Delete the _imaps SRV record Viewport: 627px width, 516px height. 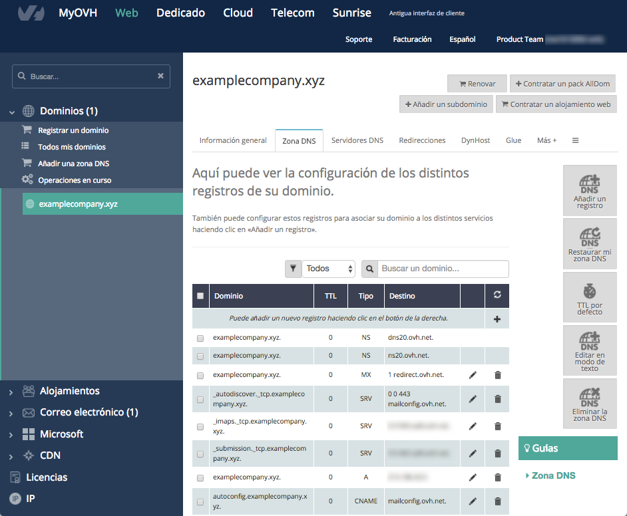(497, 426)
